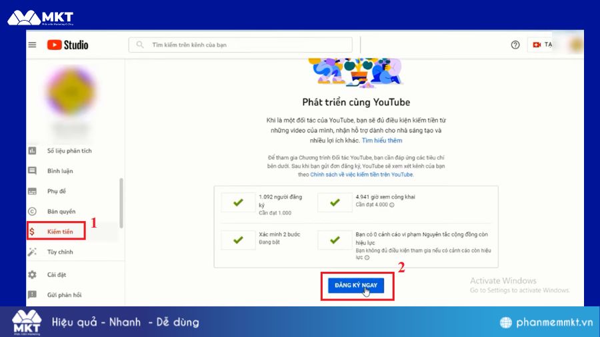Click the Số liệu phân tích analytics icon
Viewport: 600px width, 337px height.
(x=32, y=151)
